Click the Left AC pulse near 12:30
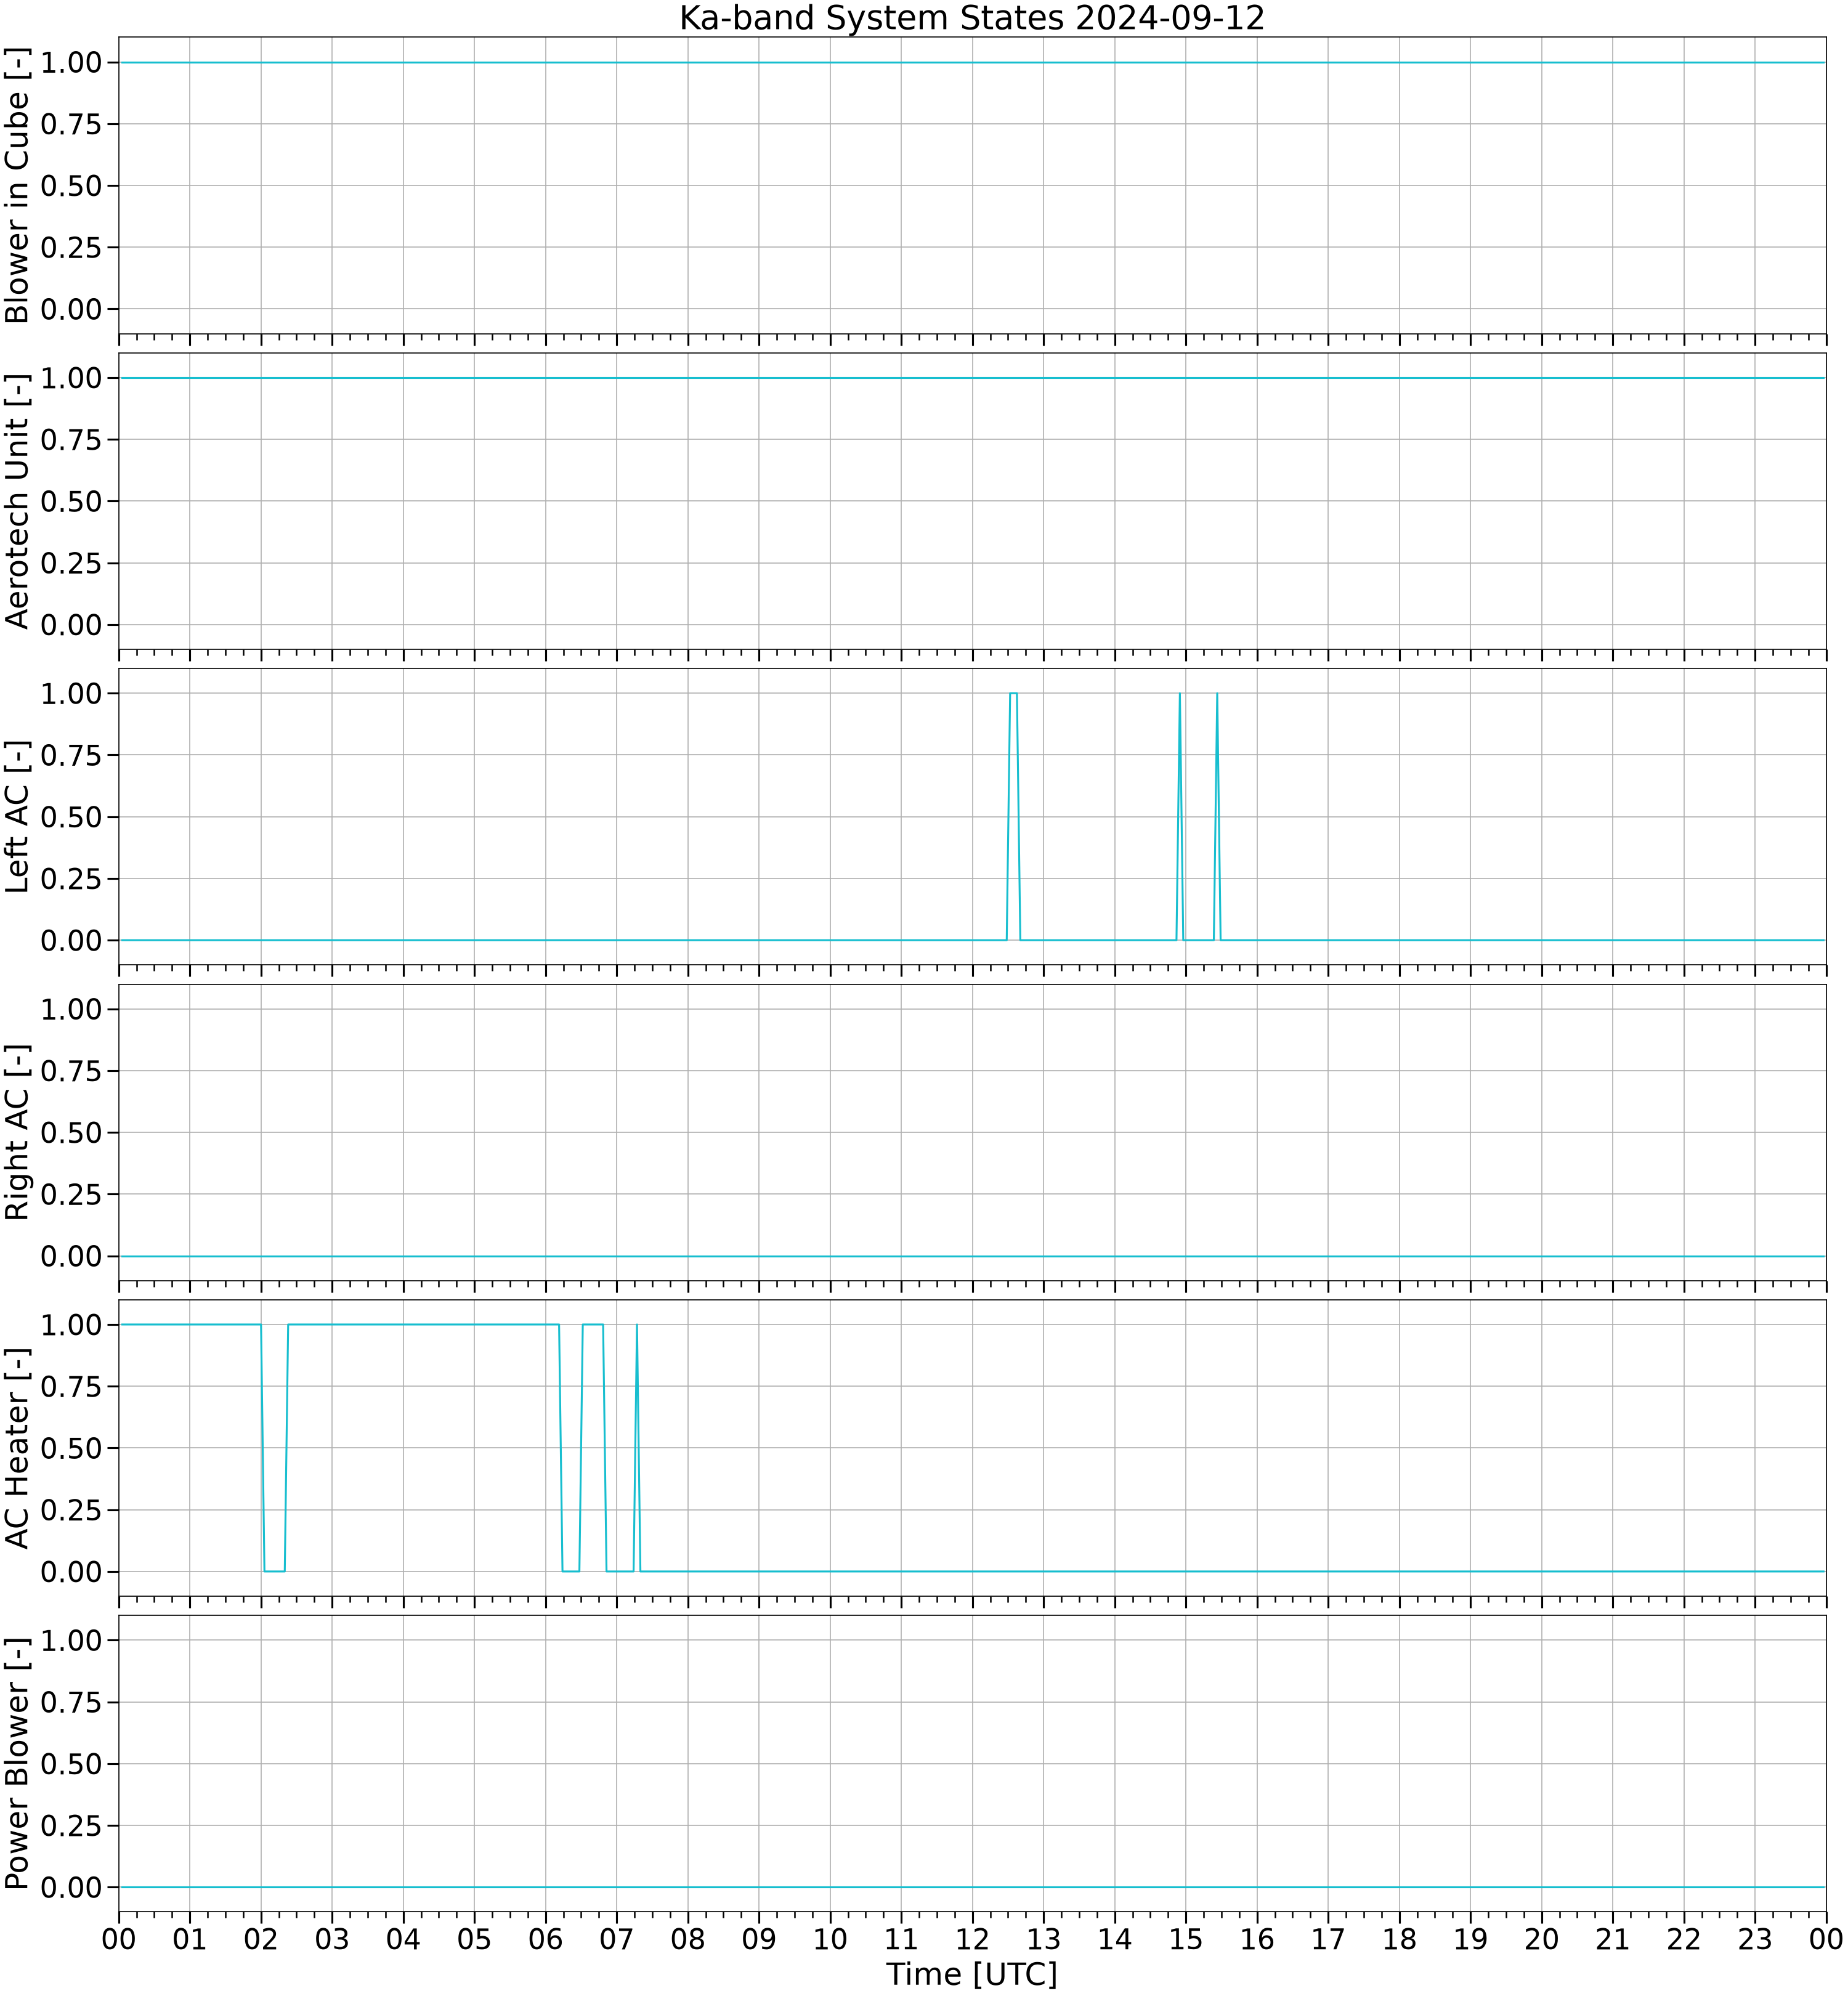The height and width of the screenshot is (1996, 1848). tap(1013, 816)
